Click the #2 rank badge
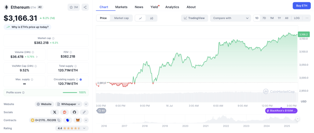 tap(40, 7)
